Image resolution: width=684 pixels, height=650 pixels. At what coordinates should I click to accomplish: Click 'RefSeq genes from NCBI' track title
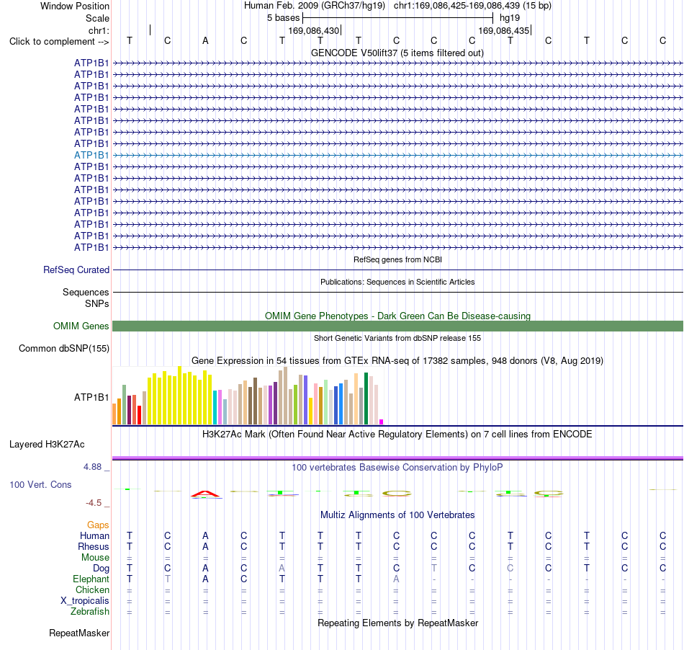pyautogui.click(x=398, y=259)
